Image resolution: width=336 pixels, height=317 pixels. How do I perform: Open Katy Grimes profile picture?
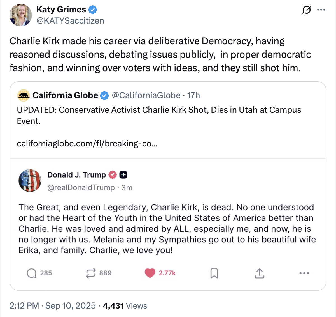tap(21, 15)
